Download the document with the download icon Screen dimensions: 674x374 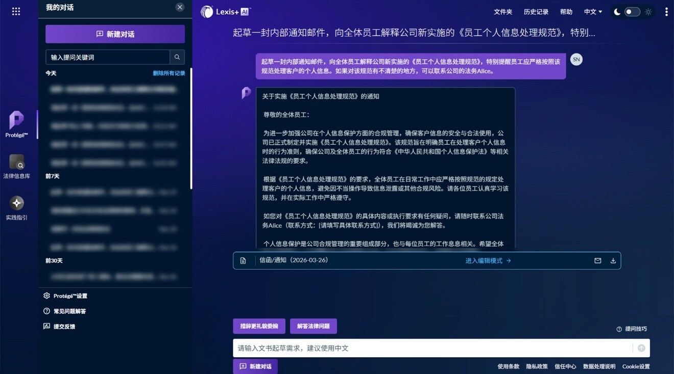click(613, 260)
